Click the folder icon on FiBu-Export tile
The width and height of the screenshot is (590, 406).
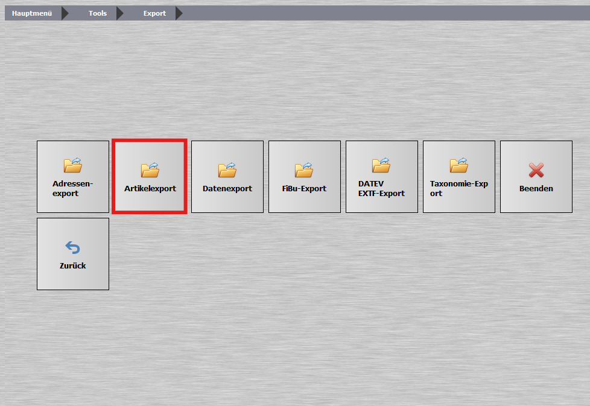tap(304, 170)
